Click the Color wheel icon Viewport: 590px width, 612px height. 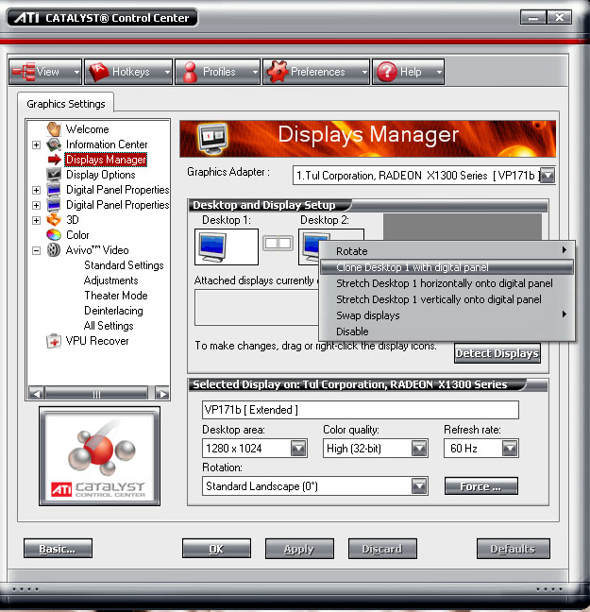54,235
